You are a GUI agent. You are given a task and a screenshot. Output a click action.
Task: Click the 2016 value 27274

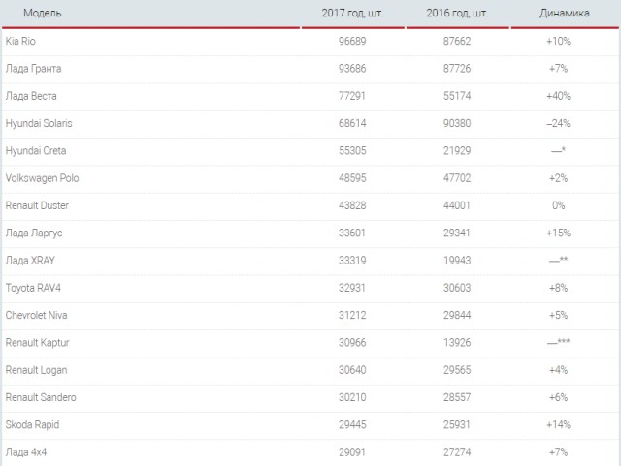point(457,452)
